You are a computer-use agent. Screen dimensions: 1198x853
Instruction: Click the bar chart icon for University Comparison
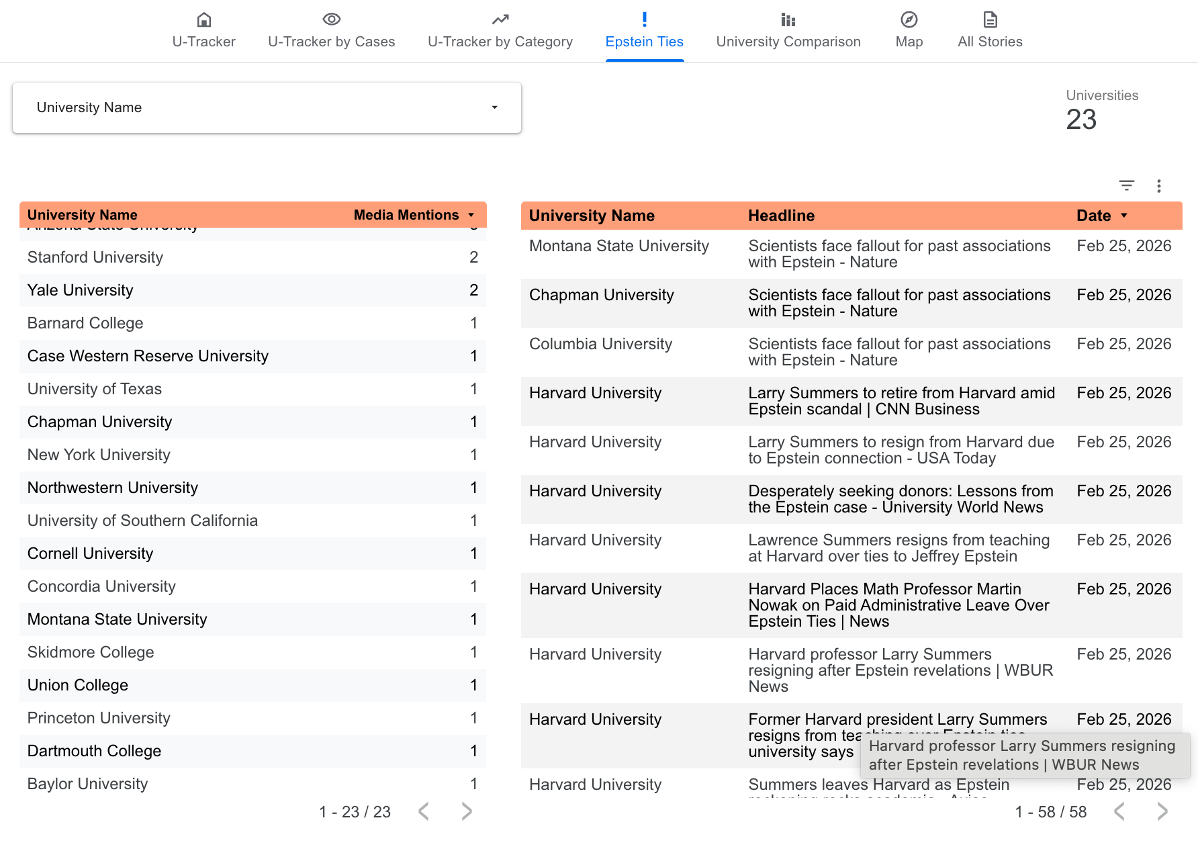tap(788, 19)
